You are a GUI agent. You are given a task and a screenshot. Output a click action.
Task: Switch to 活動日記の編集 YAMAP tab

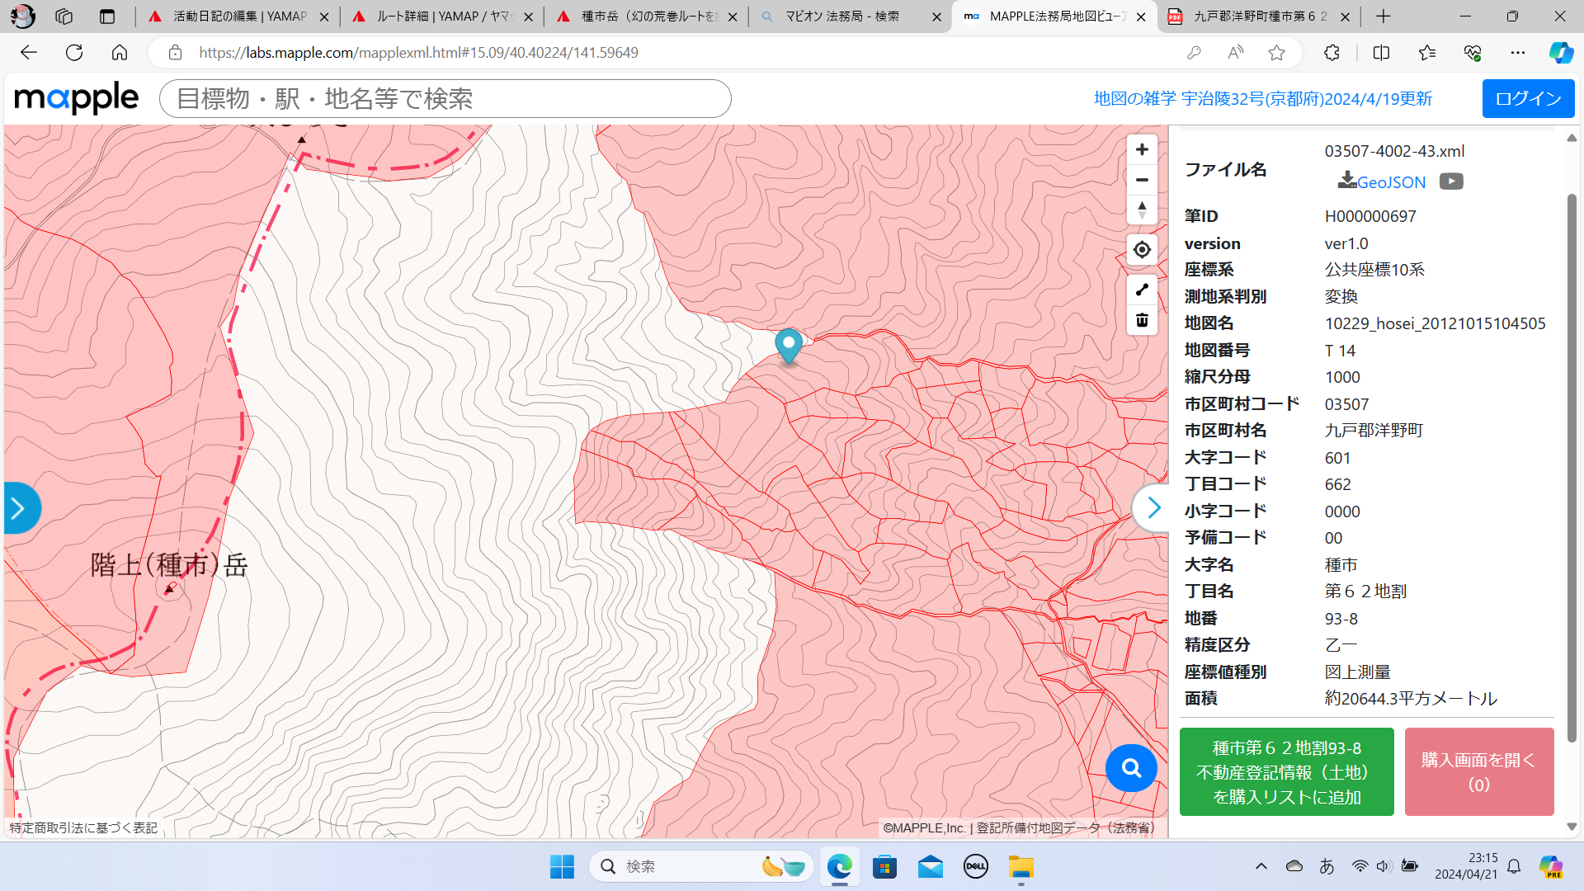click(239, 16)
